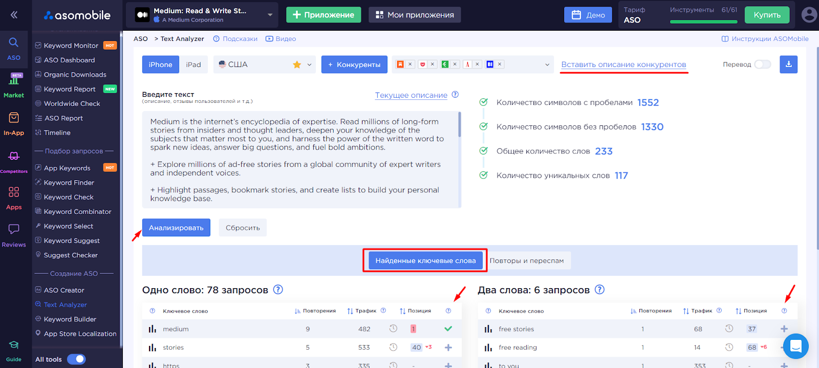Open user profile avatar icon
819x368 pixels.
coord(809,15)
